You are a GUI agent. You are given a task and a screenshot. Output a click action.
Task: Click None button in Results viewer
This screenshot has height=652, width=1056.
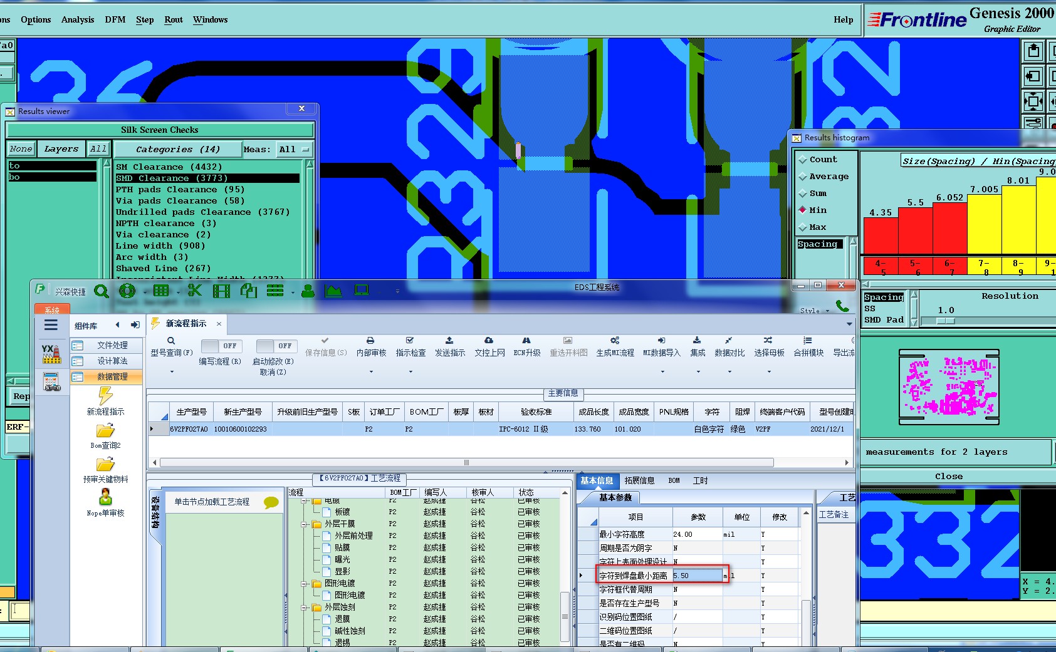coord(21,149)
